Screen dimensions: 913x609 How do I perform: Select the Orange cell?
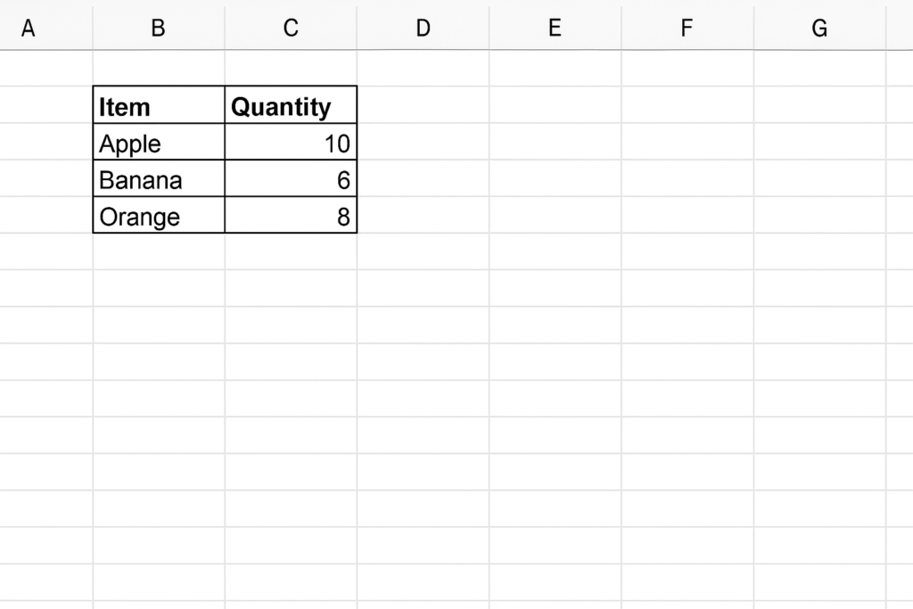pyautogui.click(x=159, y=215)
